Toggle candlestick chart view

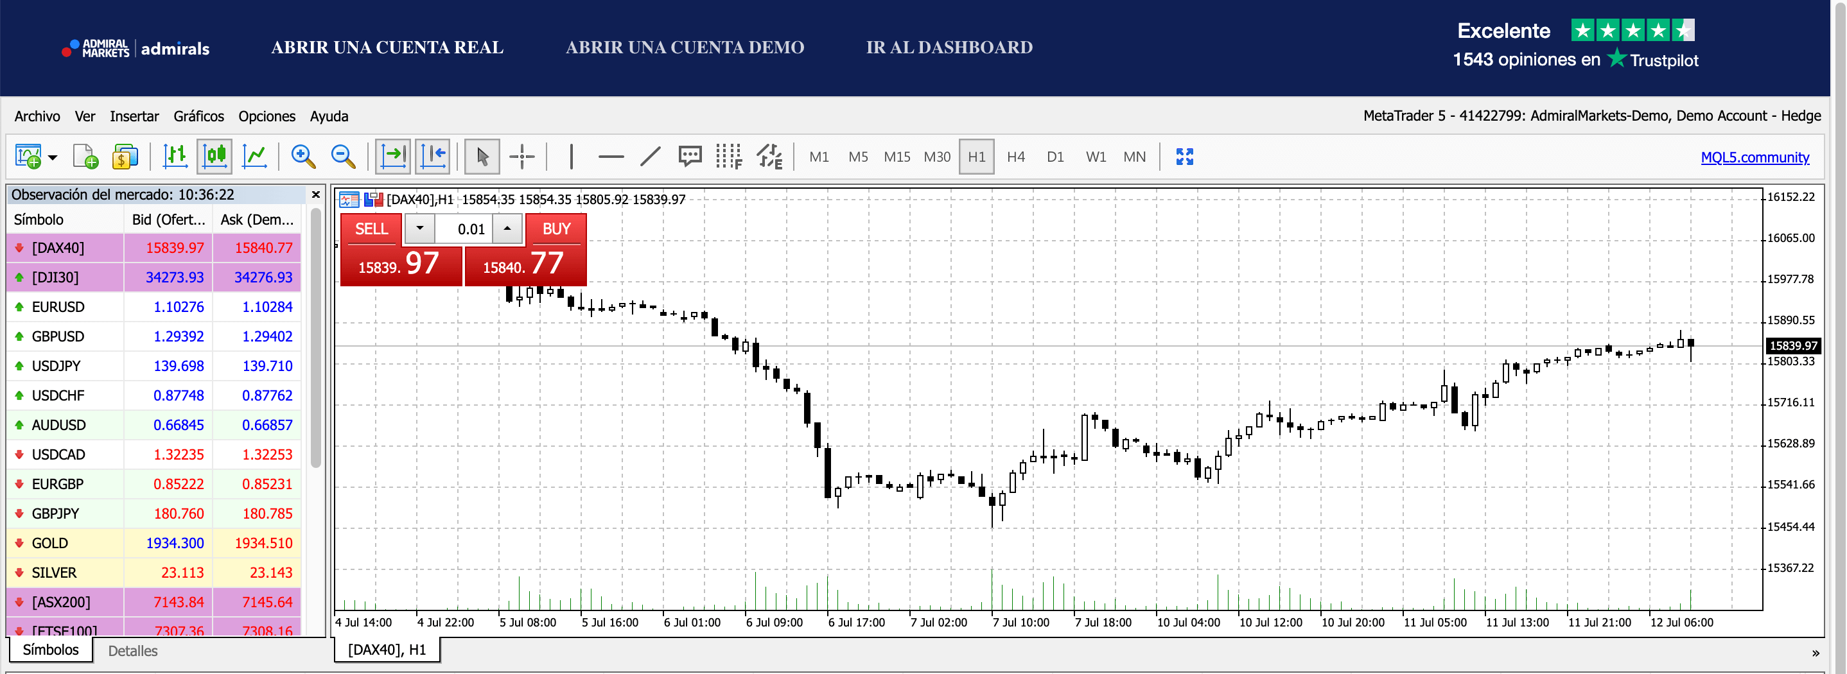214,157
